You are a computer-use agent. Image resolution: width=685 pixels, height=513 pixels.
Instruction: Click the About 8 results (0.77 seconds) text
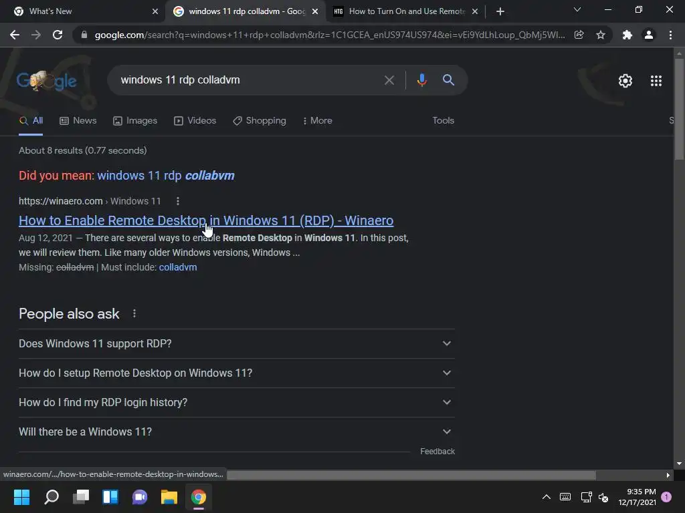82,150
